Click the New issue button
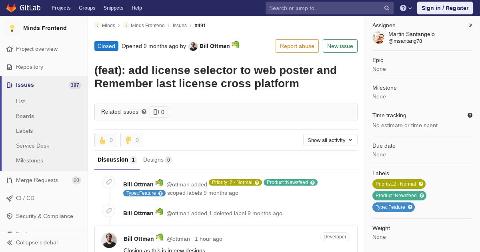The height and width of the screenshot is (252, 480). tap(340, 46)
